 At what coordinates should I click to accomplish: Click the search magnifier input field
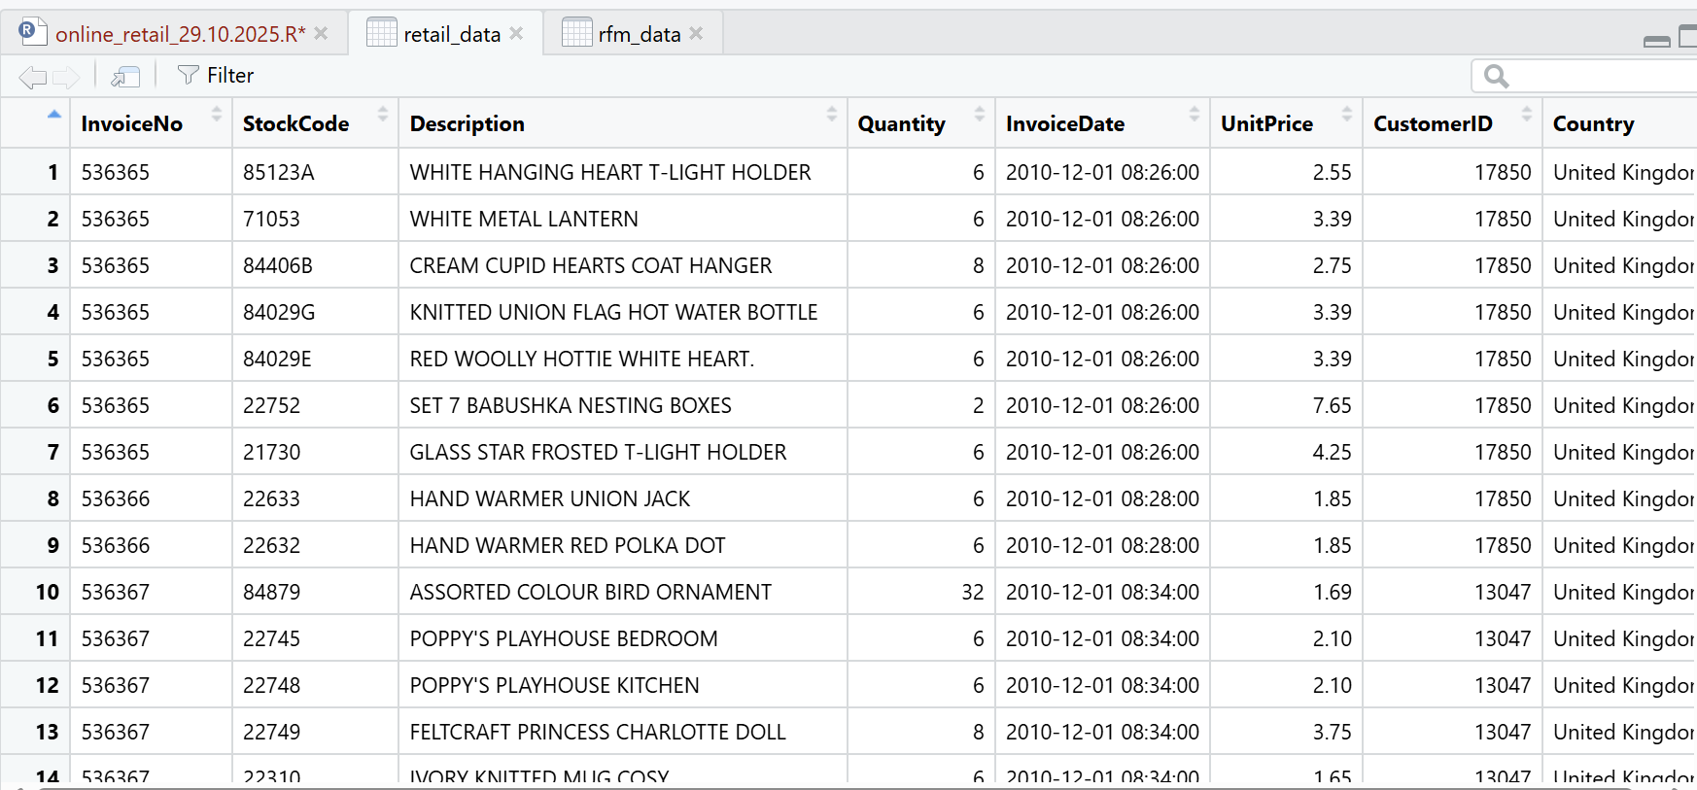[1594, 76]
